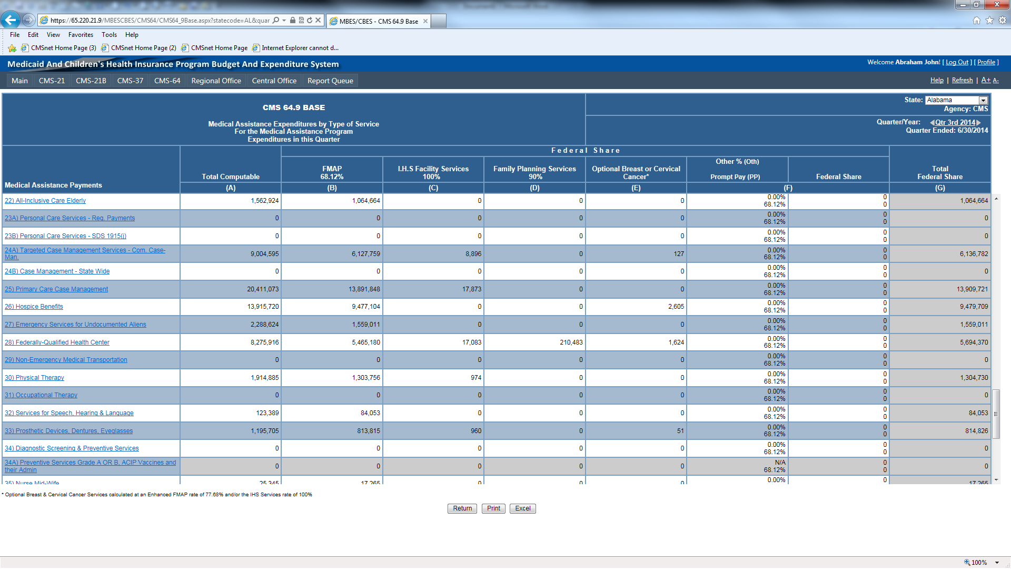1011x569 pixels.
Task: Go to previous quarter with left arrow
Action: click(931, 123)
